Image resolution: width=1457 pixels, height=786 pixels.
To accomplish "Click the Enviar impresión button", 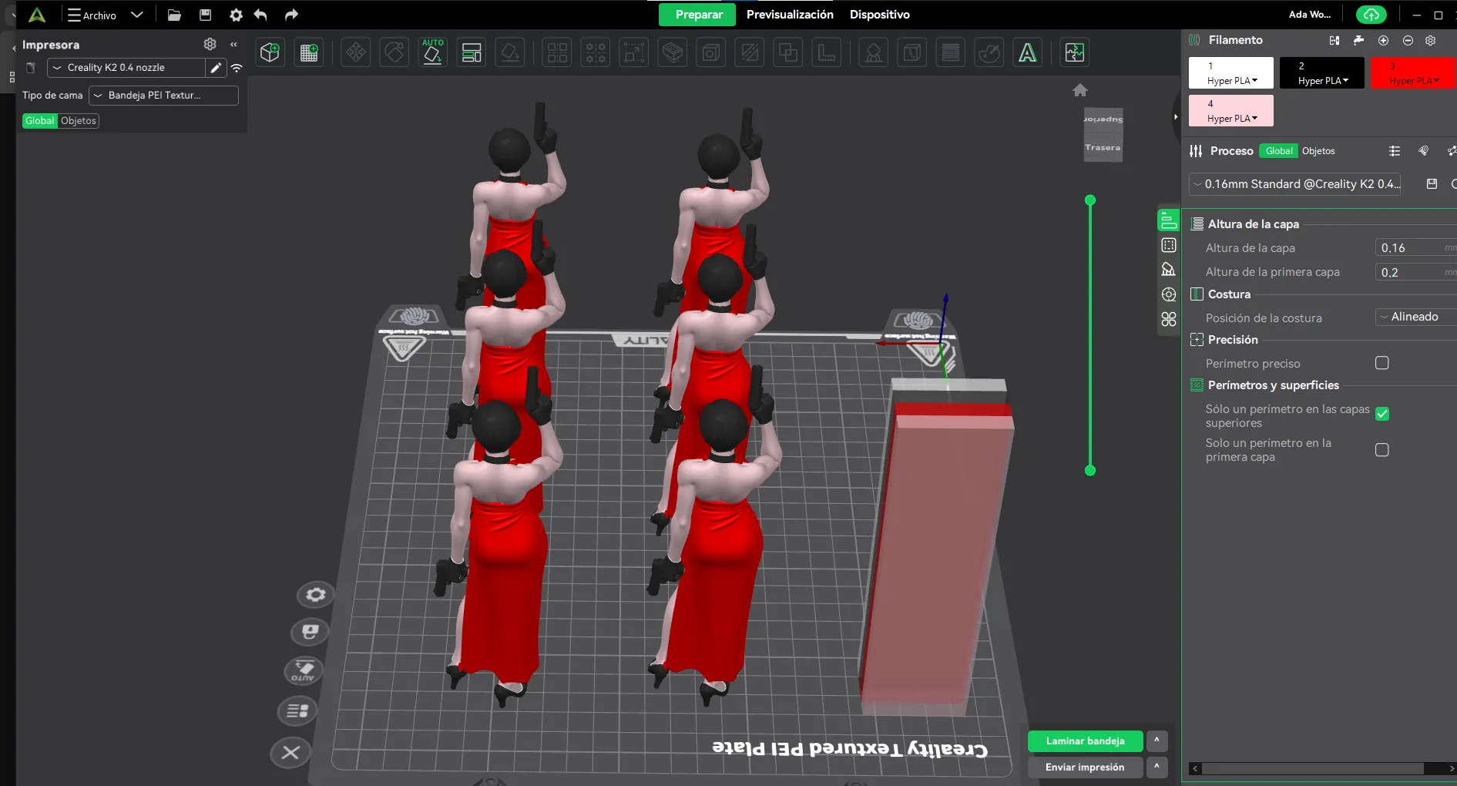I will pyautogui.click(x=1085, y=768).
